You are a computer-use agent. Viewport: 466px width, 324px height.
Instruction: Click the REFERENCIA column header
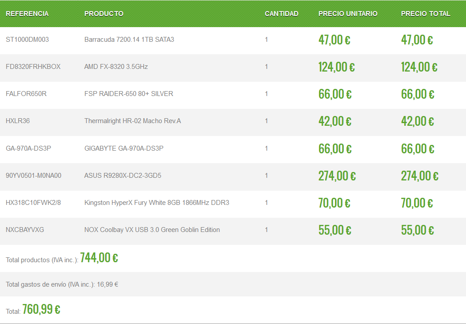(27, 14)
